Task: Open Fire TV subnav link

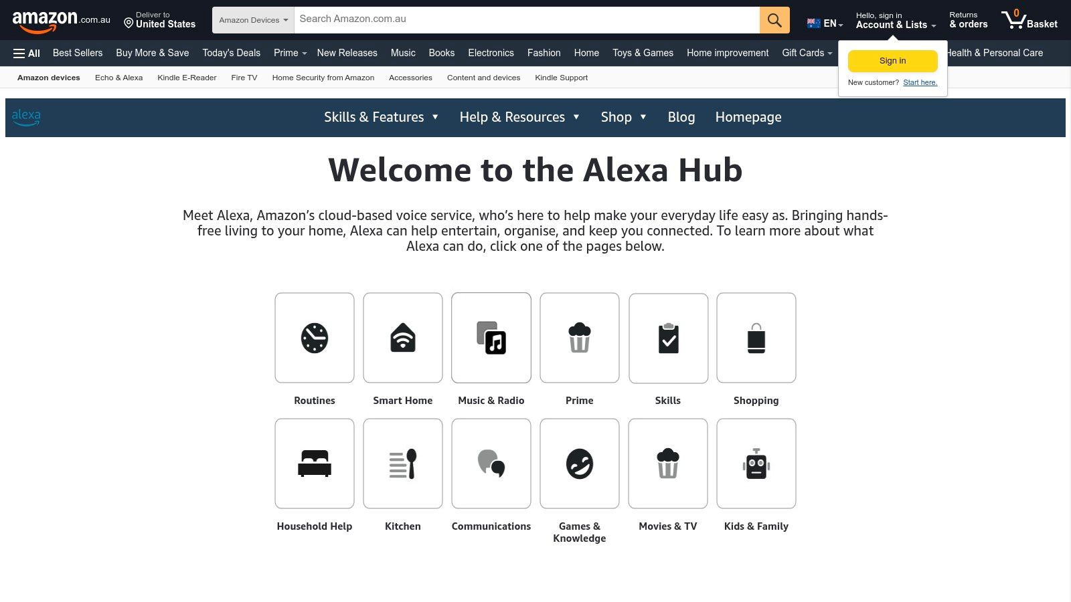Action: pyautogui.click(x=244, y=78)
